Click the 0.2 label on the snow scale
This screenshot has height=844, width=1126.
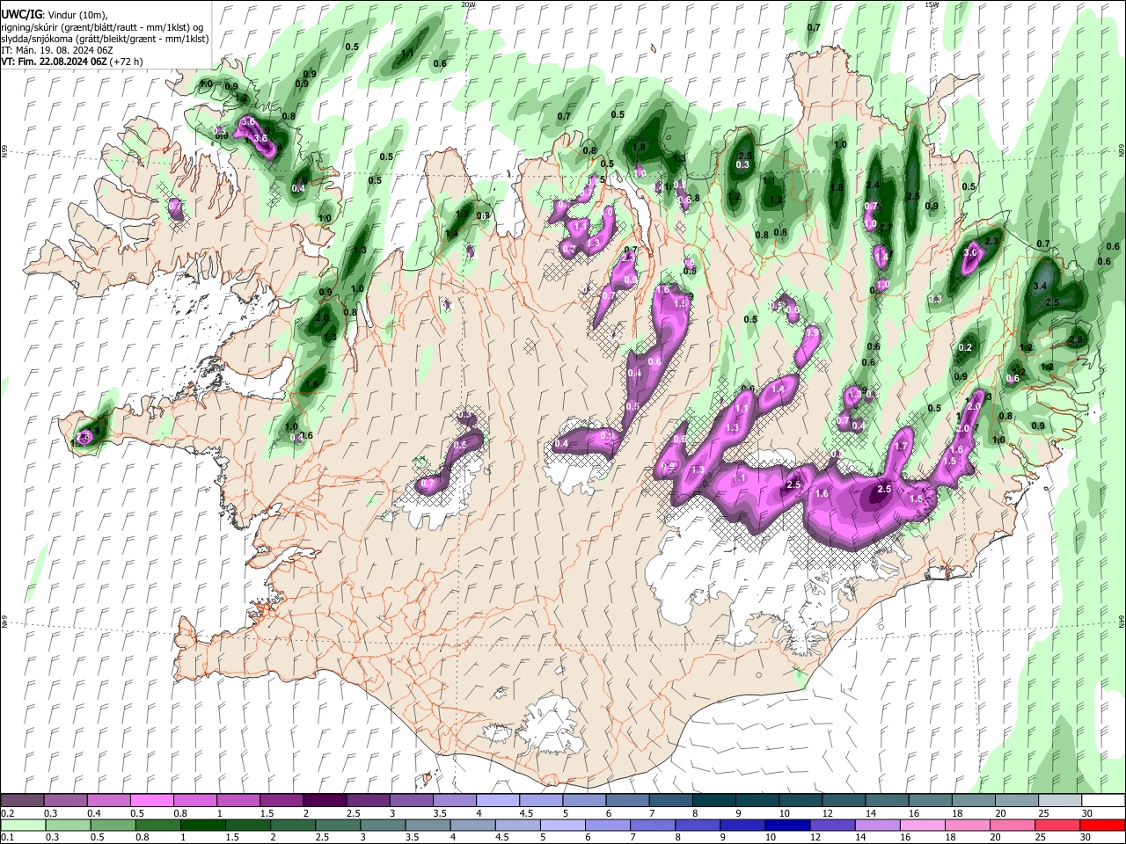(7, 813)
